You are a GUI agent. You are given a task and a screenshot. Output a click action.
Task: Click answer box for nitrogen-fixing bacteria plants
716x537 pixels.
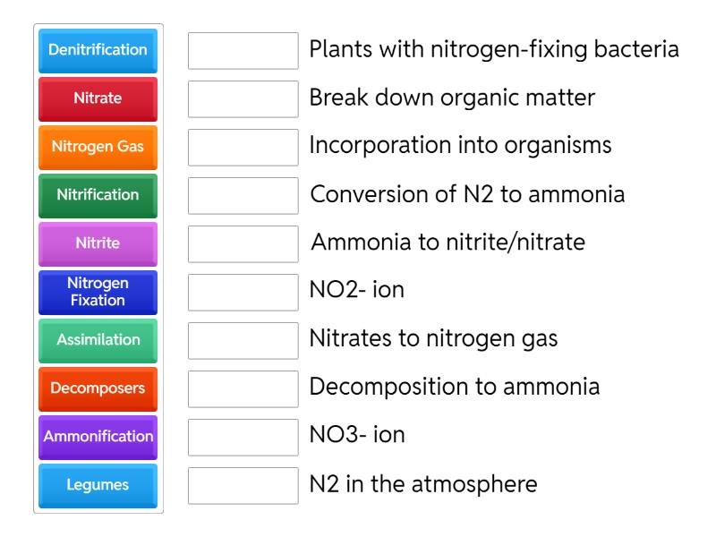click(x=243, y=51)
